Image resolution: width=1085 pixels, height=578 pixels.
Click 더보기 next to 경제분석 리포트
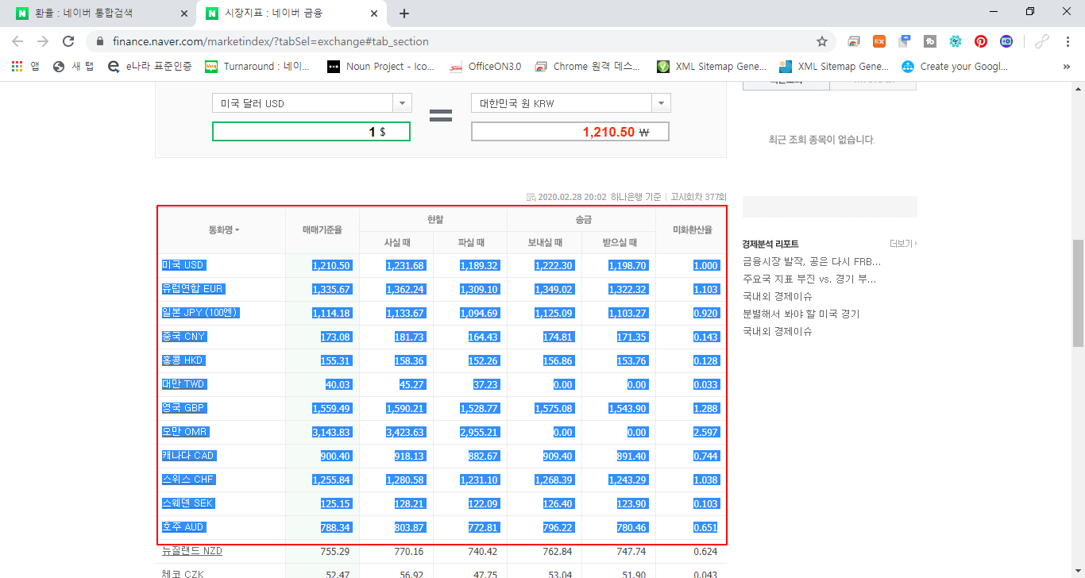[x=903, y=244]
